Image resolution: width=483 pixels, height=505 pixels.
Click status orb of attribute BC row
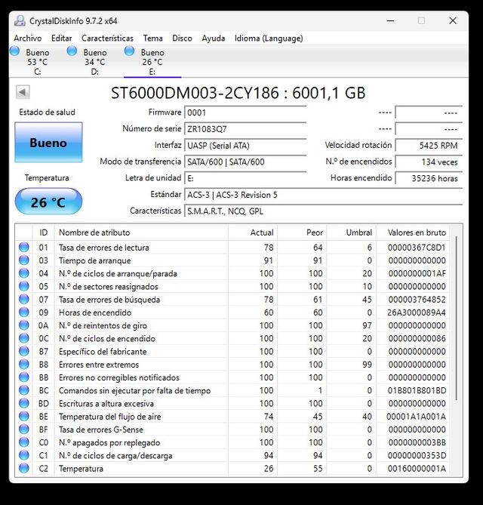(24, 390)
